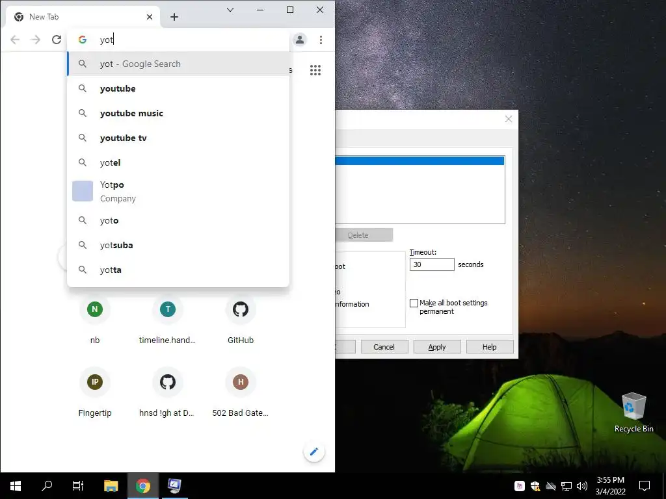Select the 'yoto' suggestion
This screenshot has height=499, width=666.
pyautogui.click(x=178, y=221)
